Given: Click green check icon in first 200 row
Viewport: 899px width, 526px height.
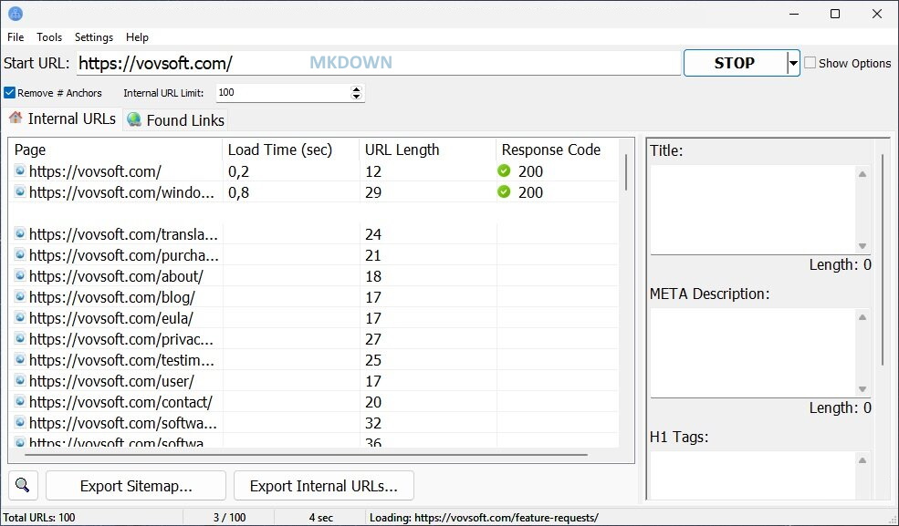Looking at the screenshot, I should point(504,170).
